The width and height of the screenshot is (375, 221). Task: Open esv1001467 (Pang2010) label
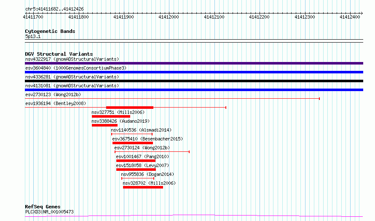(142, 156)
